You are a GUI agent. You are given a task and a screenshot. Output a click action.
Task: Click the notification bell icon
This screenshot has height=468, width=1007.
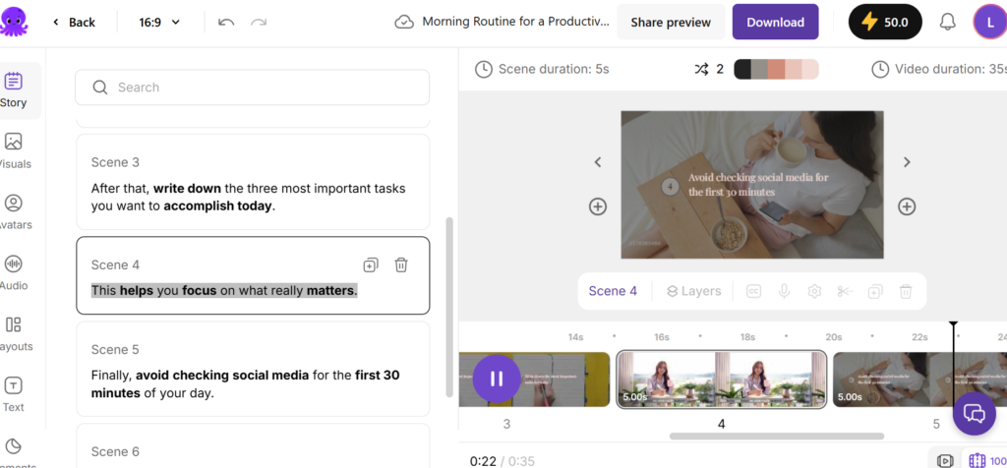click(x=947, y=22)
